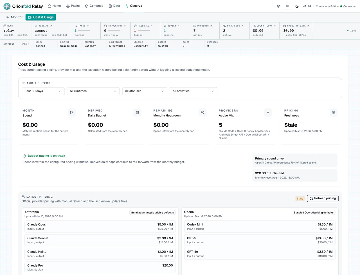Select the Cost & Usage sub-tab

click(x=41, y=17)
